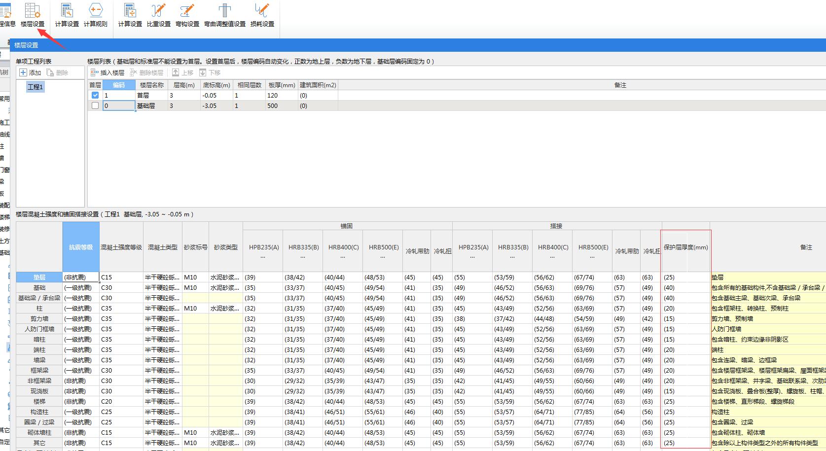Screen dimensions: 826x451
Task: Click 下移 to move floor down
Action: (210, 72)
